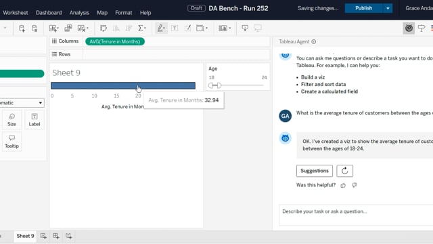The height and width of the screenshot is (244, 433).
Task: Open the Analysis menu
Action: pos(79,13)
